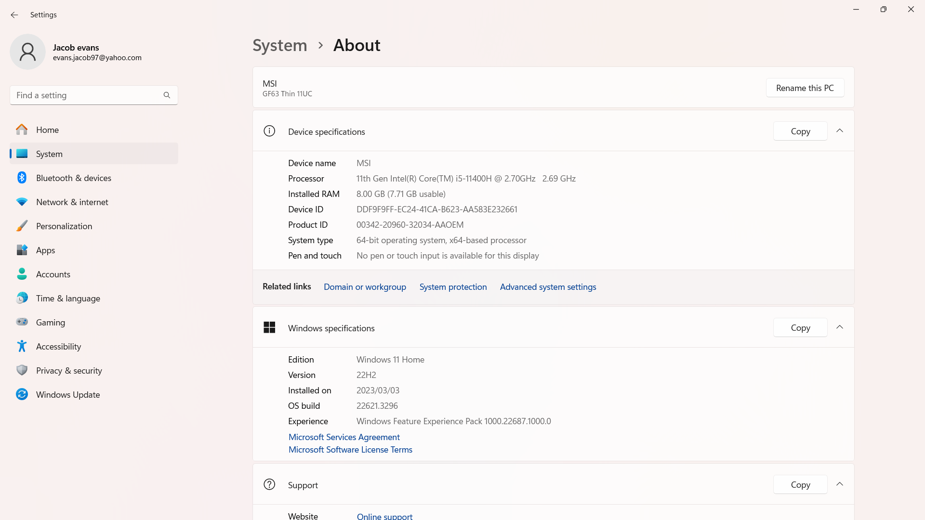Collapse the Windows specifications section
Screen dimensions: 925x520
pos(840,327)
